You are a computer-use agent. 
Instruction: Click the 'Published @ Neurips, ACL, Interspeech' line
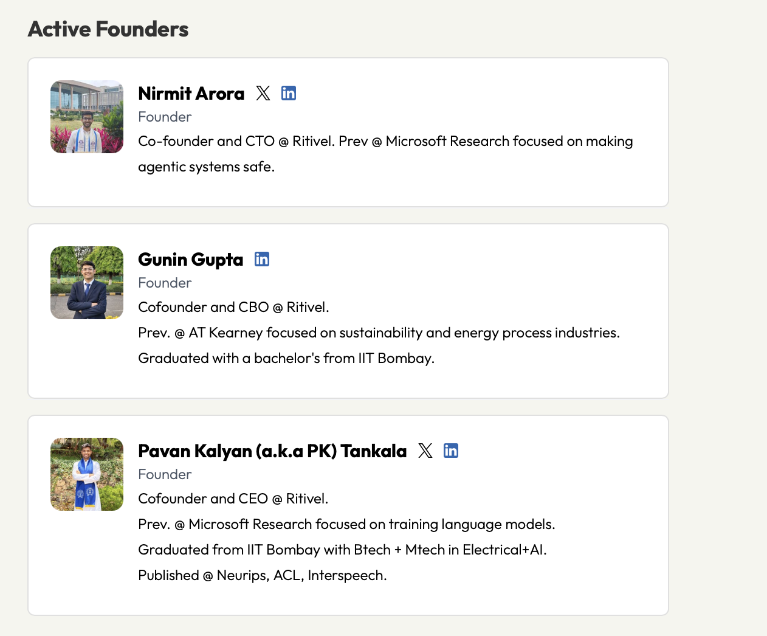click(x=262, y=575)
